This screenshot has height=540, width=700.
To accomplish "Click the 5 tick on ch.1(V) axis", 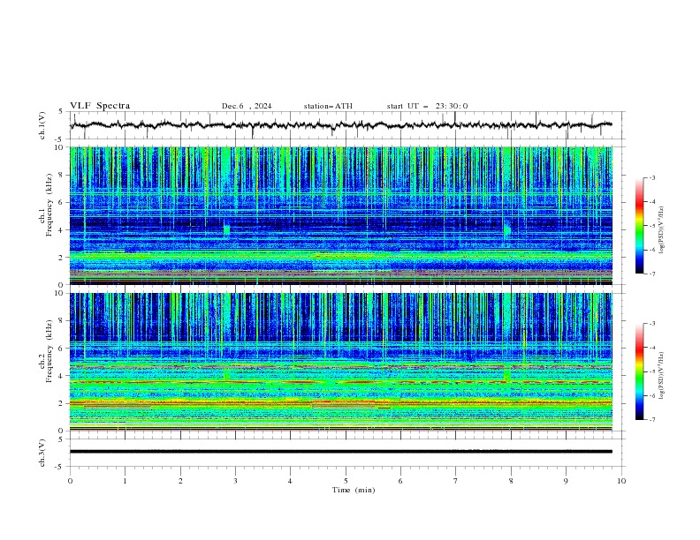I will click(61, 112).
